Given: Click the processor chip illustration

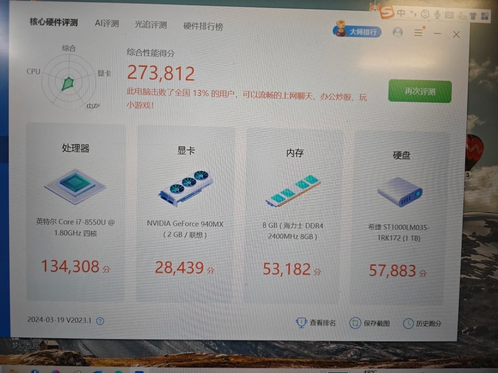Looking at the screenshot, I should click(75, 186).
